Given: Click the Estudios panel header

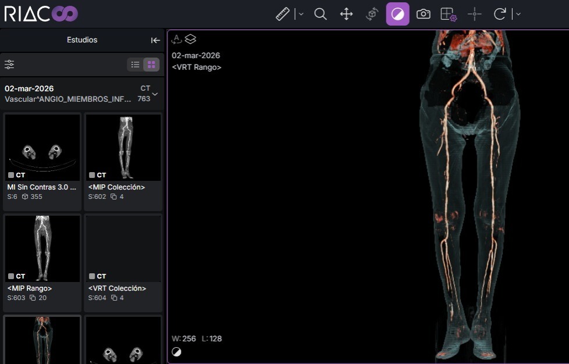Looking at the screenshot, I should (82, 40).
